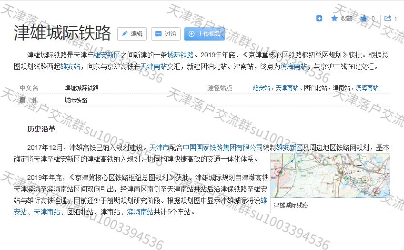Click the 编辑 edit button
The height and width of the screenshot is (250, 404).
coord(132,34)
